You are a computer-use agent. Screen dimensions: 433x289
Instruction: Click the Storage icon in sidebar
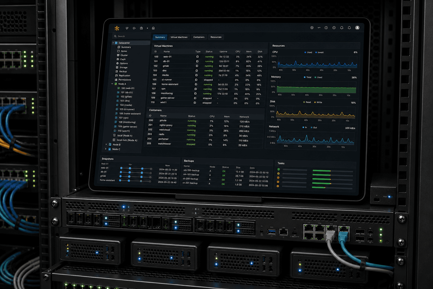click(x=117, y=67)
